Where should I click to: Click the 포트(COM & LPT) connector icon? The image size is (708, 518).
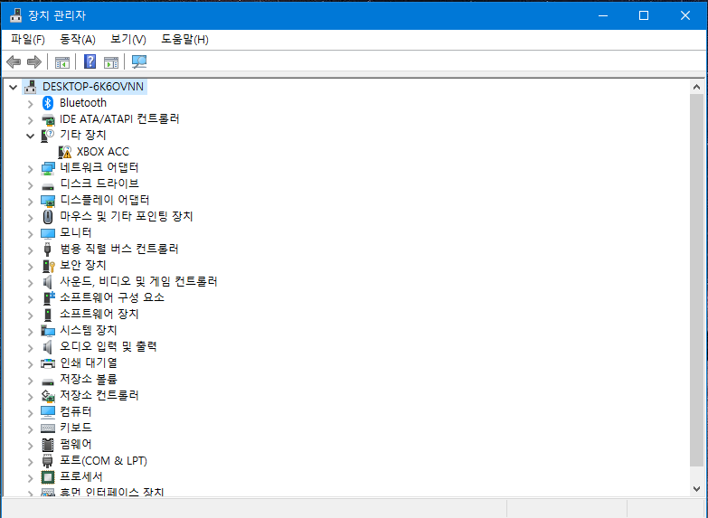coord(47,461)
